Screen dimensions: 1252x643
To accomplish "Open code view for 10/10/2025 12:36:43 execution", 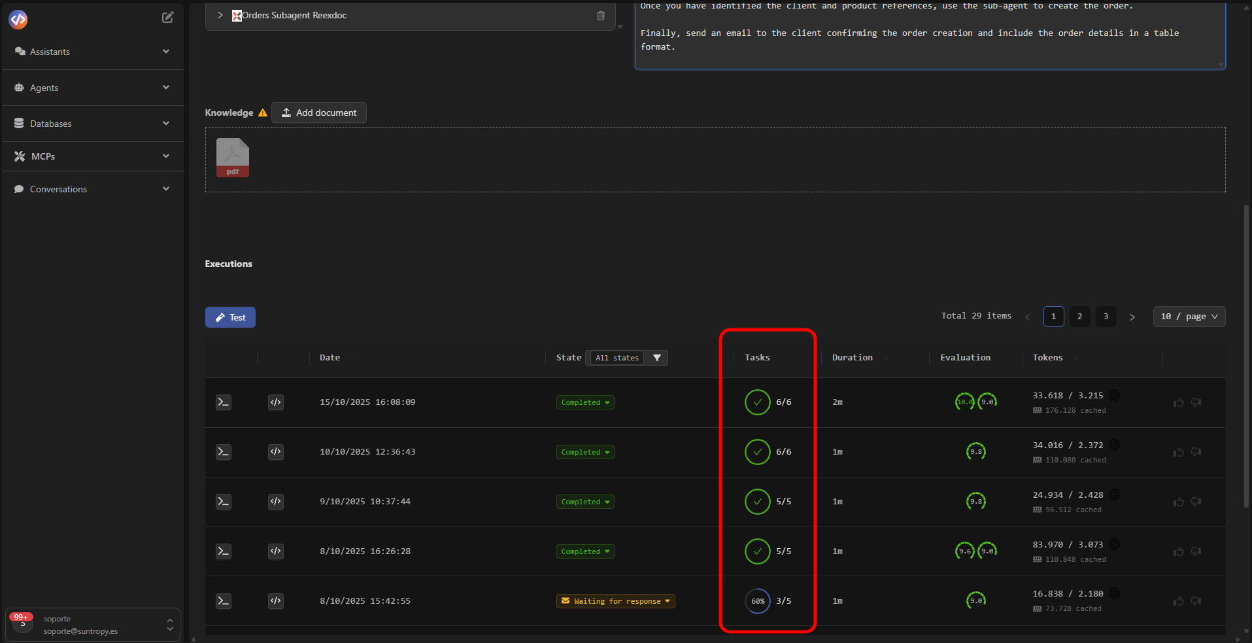I will pos(276,452).
